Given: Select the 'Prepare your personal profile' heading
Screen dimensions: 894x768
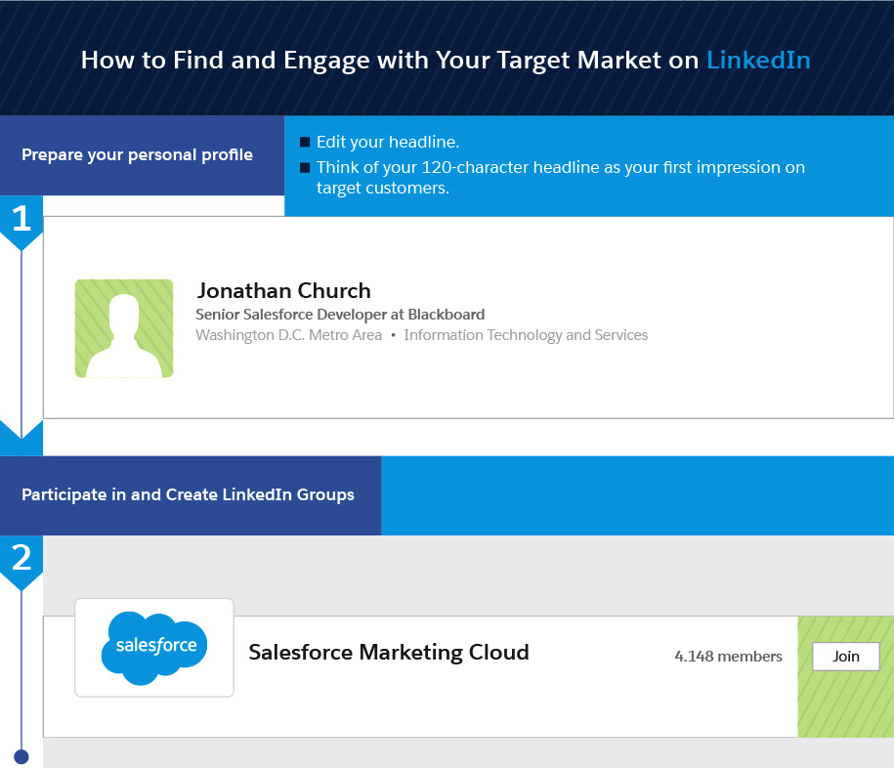Looking at the screenshot, I should pyautogui.click(x=137, y=154).
